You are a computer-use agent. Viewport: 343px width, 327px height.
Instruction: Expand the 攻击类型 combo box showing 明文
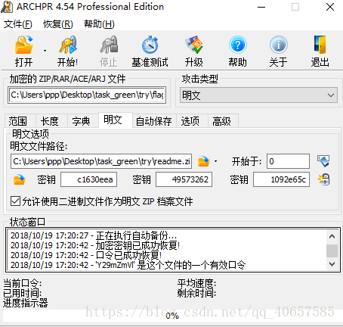pyautogui.click(x=258, y=95)
